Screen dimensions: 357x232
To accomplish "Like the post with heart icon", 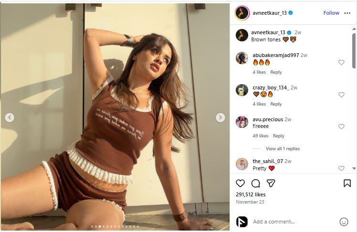I will tap(240, 183).
